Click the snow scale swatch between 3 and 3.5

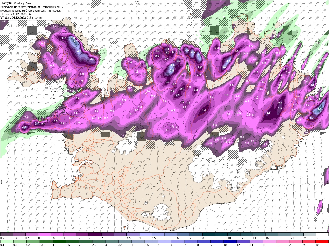(x=120, y=234)
